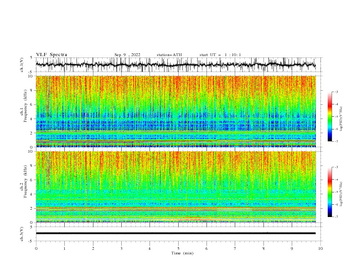This screenshot has height=279, width=361.
Task: Click the "-3" tick on ch.2 colorbar
Action: (336, 167)
